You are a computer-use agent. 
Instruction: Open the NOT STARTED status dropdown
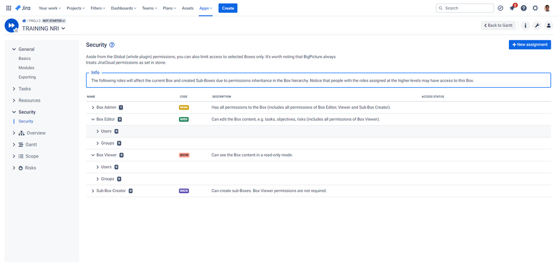coord(54,21)
